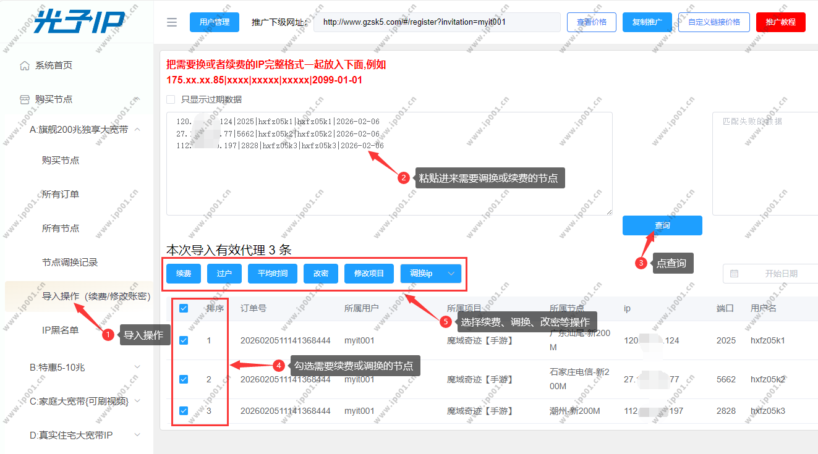Uncheck the checkbox for row 3
The image size is (818, 454).
click(x=184, y=411)
